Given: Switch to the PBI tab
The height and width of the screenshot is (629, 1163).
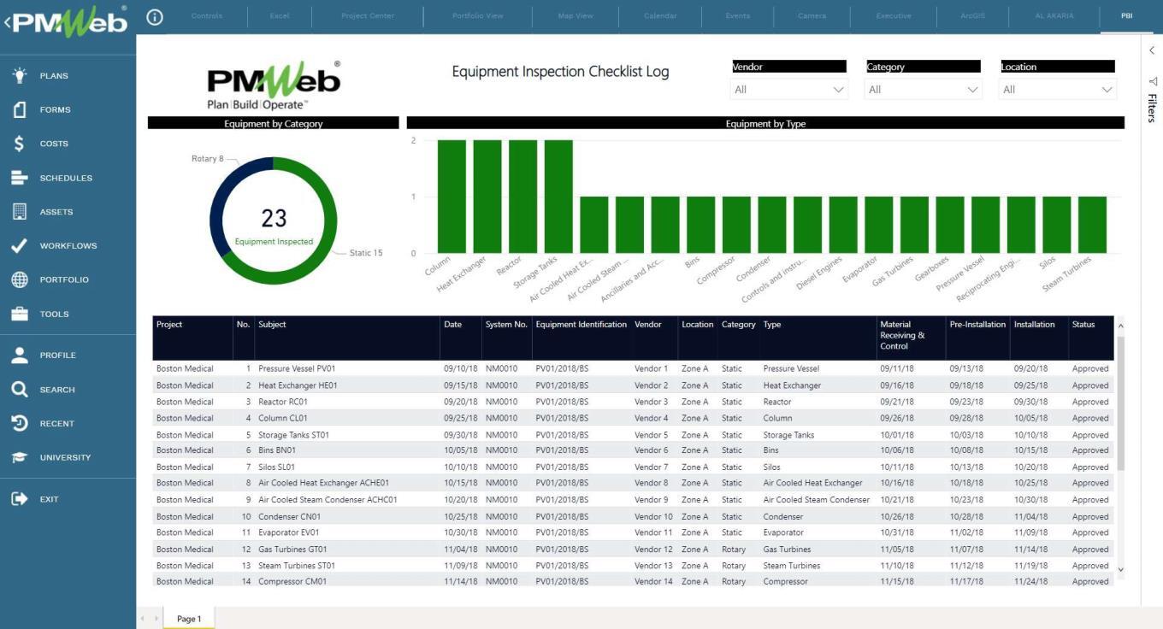Looking at the screenshot, I should point(1126,16).
